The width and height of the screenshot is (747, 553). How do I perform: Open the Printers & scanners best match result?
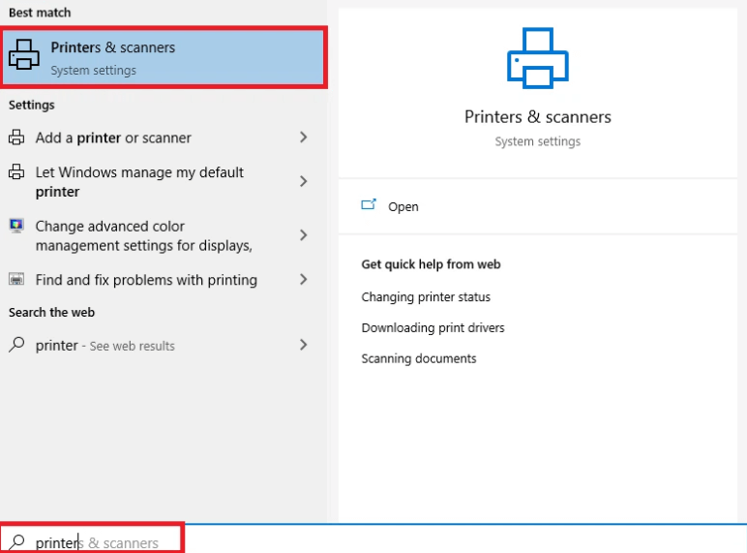(164, 58)
